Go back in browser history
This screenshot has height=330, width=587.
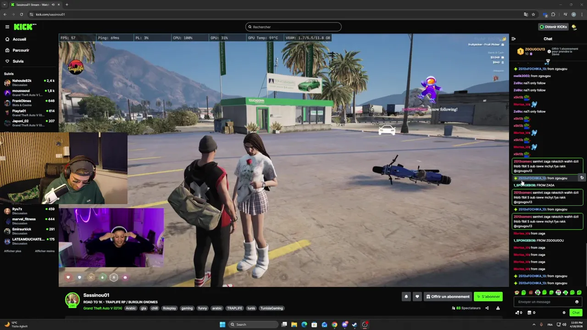pyautogui.click(x=5, y=14)
